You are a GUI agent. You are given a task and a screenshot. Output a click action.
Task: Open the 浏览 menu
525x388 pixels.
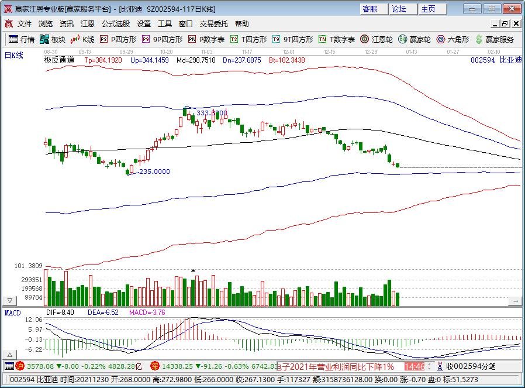(x=45, y=24)
